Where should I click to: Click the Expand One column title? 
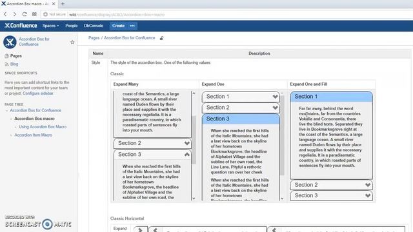pos(213,84)
